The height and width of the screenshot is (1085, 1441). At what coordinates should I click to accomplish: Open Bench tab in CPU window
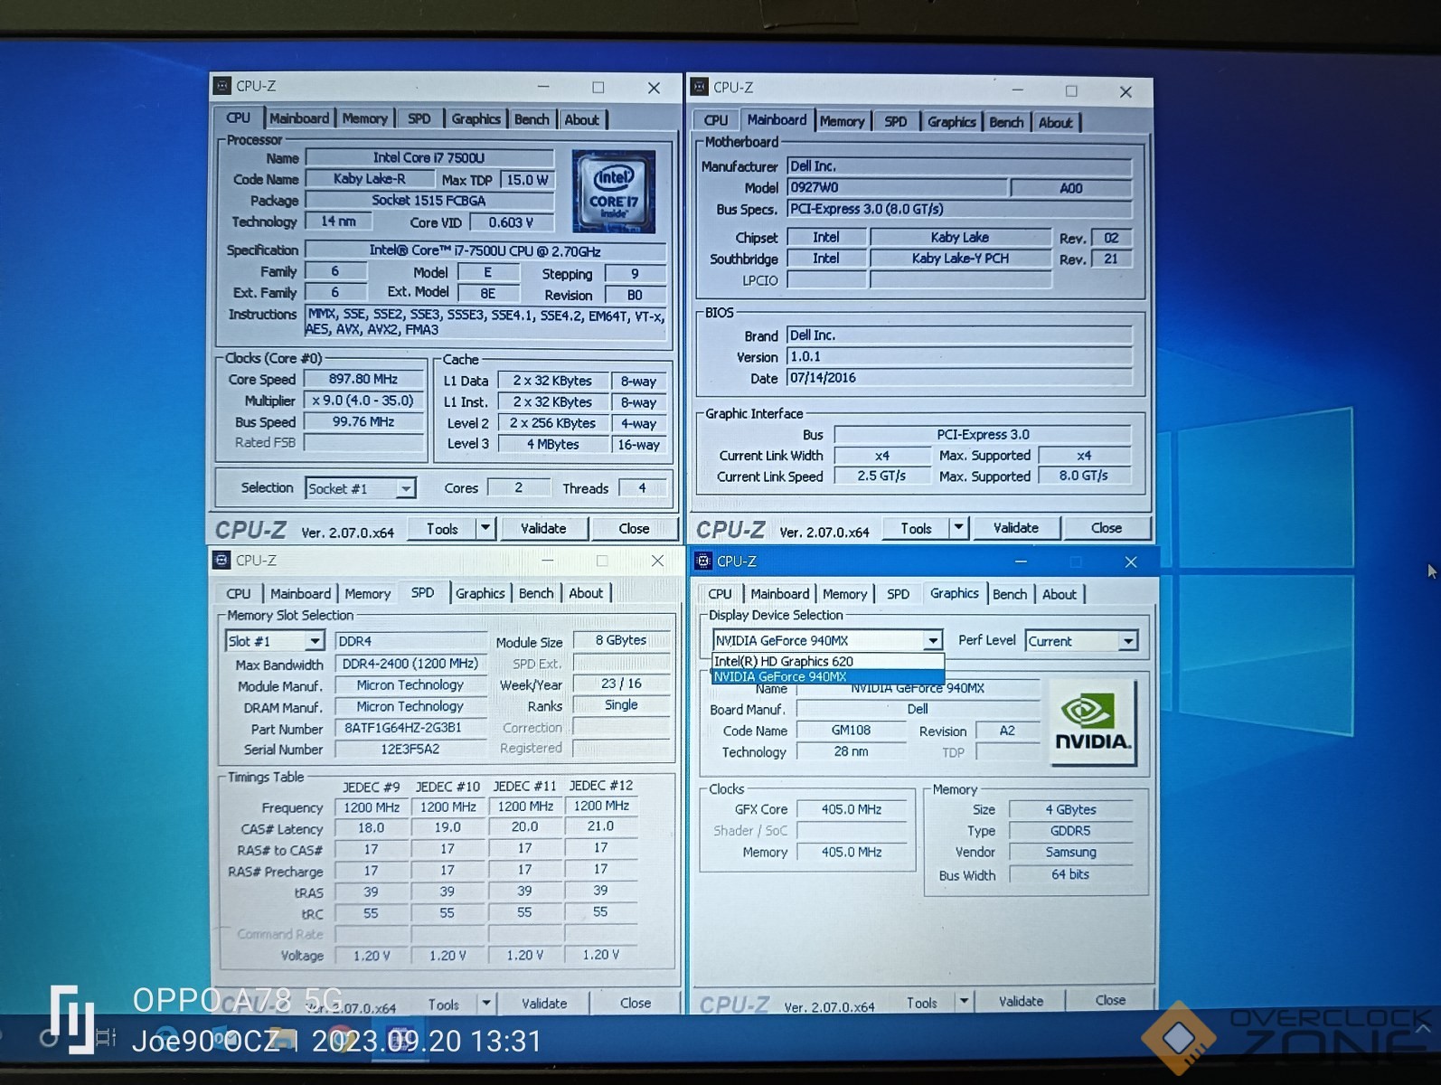pos(532,119)
